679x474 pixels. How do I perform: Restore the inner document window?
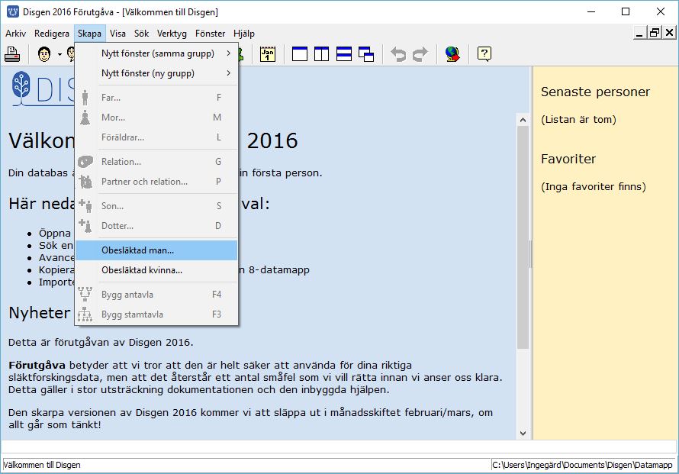pos(655,33)
